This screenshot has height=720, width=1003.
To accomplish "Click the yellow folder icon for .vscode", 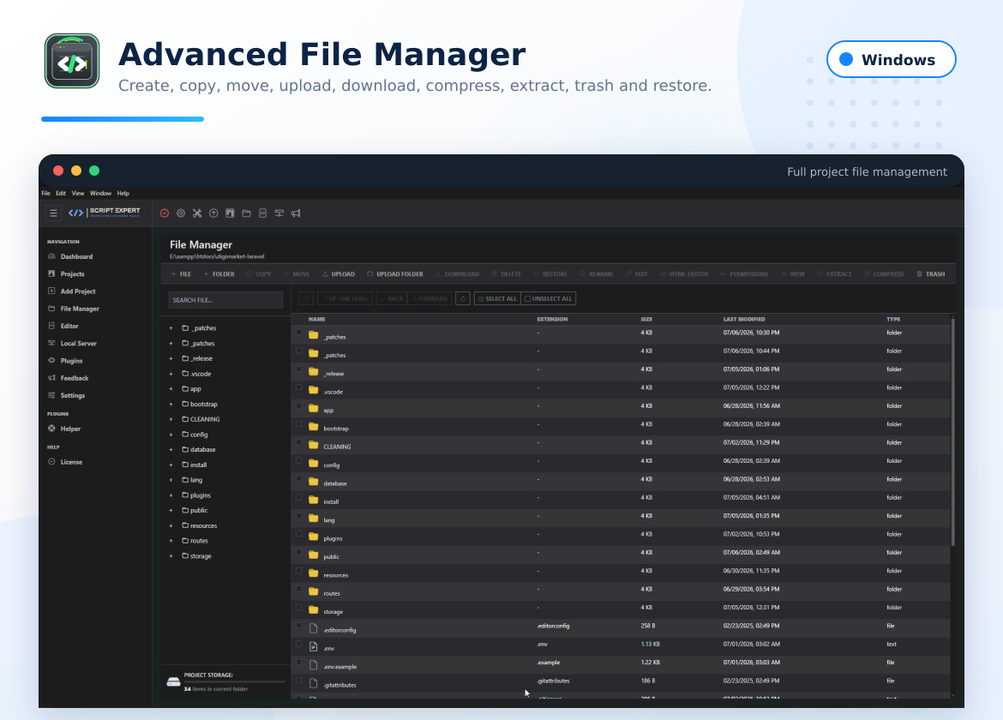I will click(x=314, y=389).
